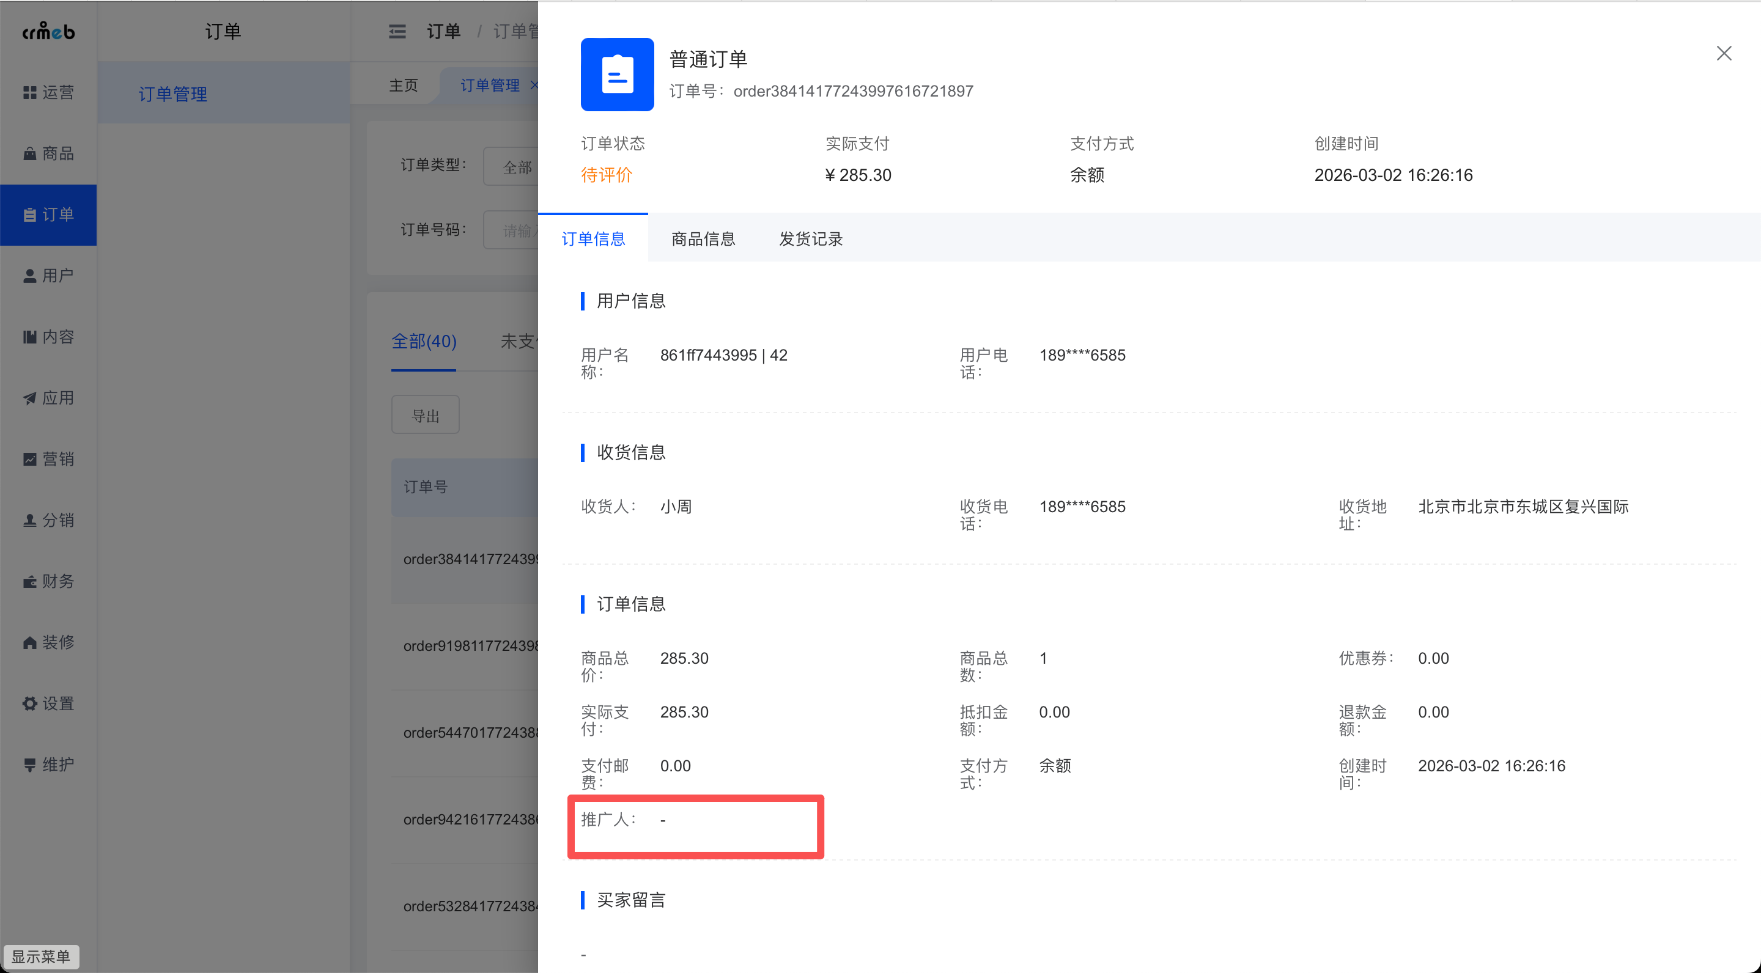
Task: Switch to the 商品信息 tab
Action: pos(703,238)
